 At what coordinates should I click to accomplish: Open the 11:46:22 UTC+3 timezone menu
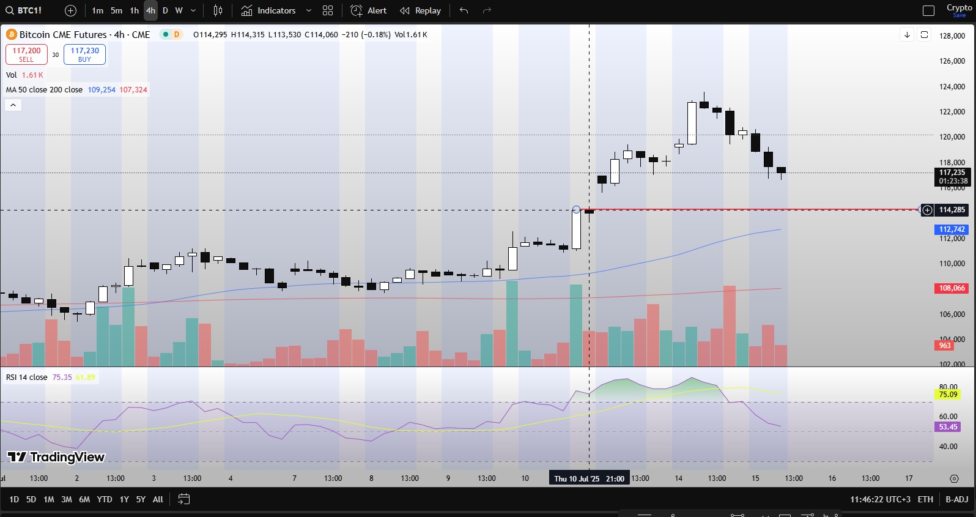[880, 499]
